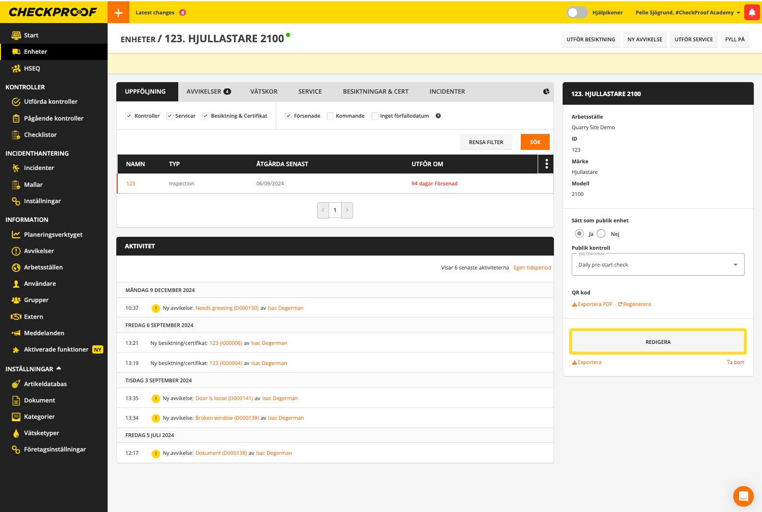Image resolution: width=762 pixels, height=512 pixels.
Task: Open the BESIKTNINGAR & CERT tab
Action: pyautogui.click(x=375, y=92)
